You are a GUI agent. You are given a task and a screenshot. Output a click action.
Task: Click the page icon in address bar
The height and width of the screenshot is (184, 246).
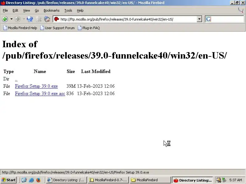pos(57,19)
